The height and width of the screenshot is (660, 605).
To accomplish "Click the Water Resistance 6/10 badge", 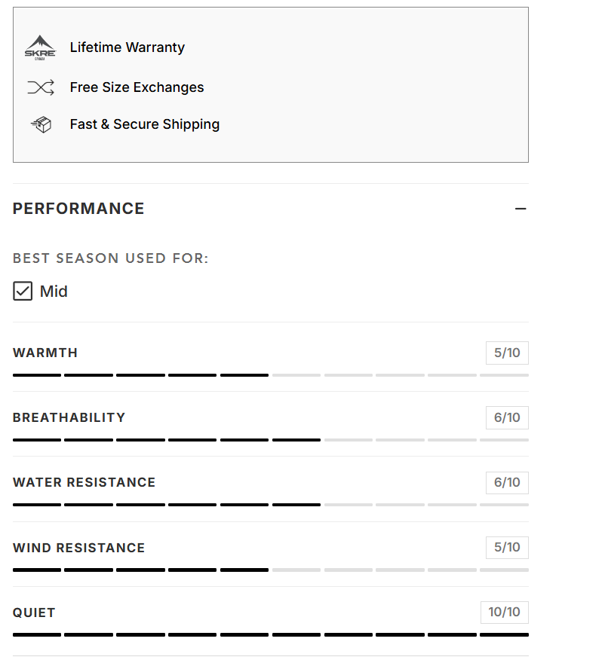I will click(x=507, y=482).
